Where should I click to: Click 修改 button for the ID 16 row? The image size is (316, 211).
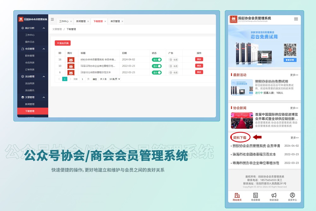(x=199, y=59)
